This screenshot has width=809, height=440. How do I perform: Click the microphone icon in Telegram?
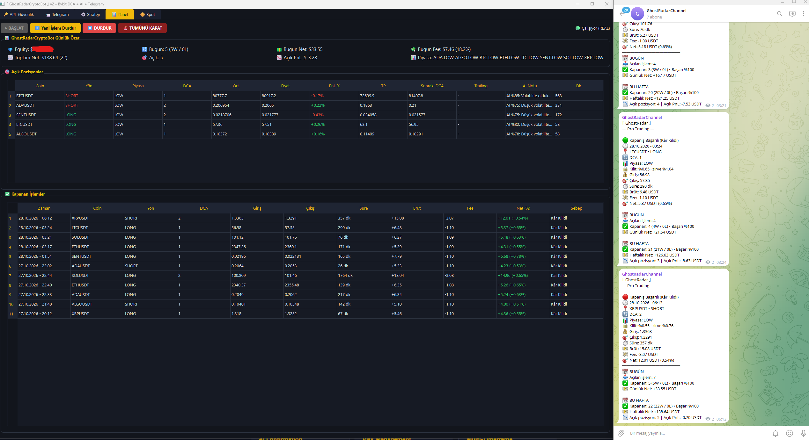803,433
